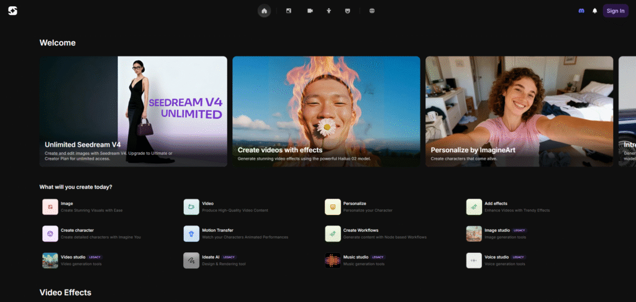Click the "Welcome" heading text
This screenshot has height=302, width=636.
point(58,43)
